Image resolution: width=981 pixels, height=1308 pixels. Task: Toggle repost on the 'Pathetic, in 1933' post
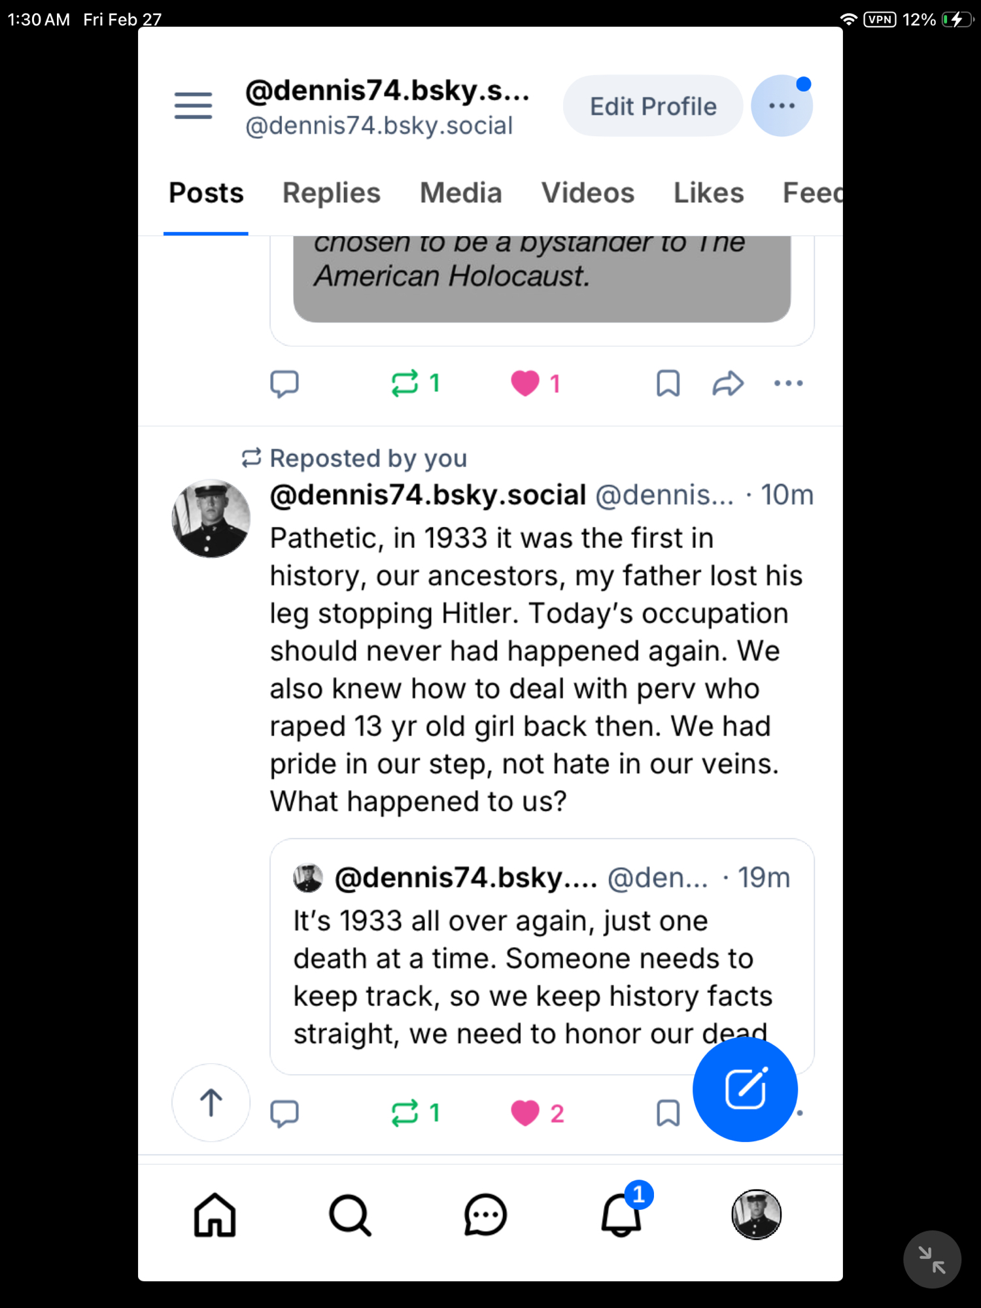[405, 1113]
